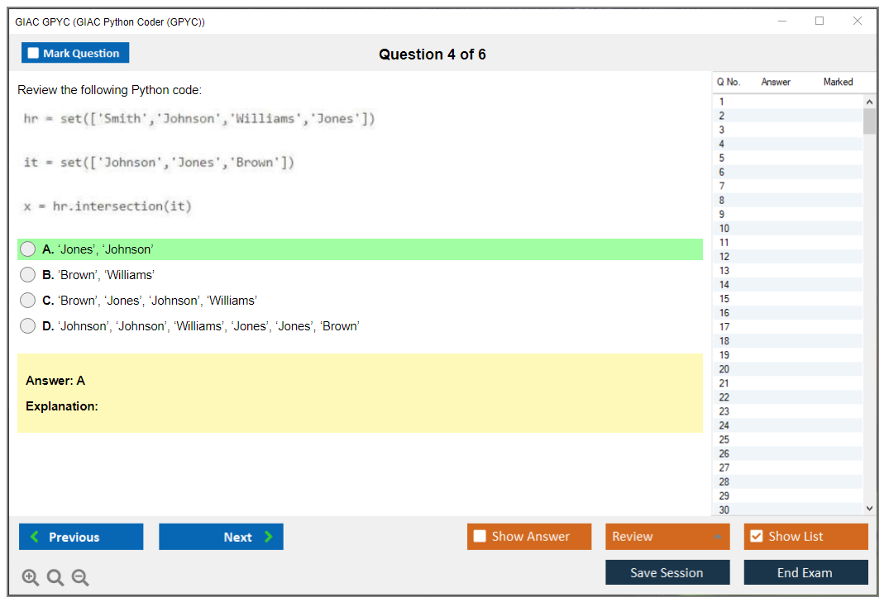
Task: Choose option B 'Brown', 'Williams'
Action: (x=28, y=275)
